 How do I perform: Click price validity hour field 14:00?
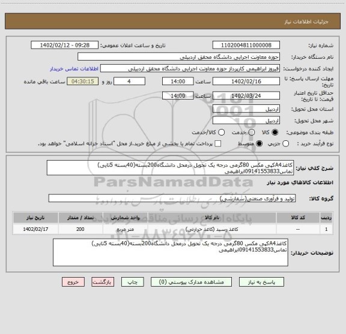tap(178, 95)
